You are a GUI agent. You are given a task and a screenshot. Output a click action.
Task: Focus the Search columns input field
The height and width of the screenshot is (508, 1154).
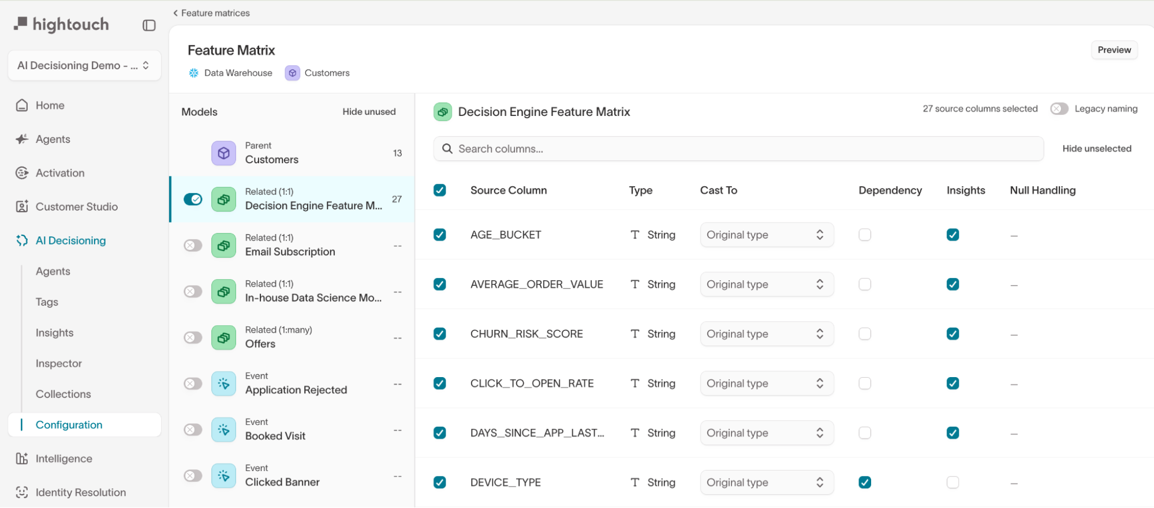click(x=738, y=149)
